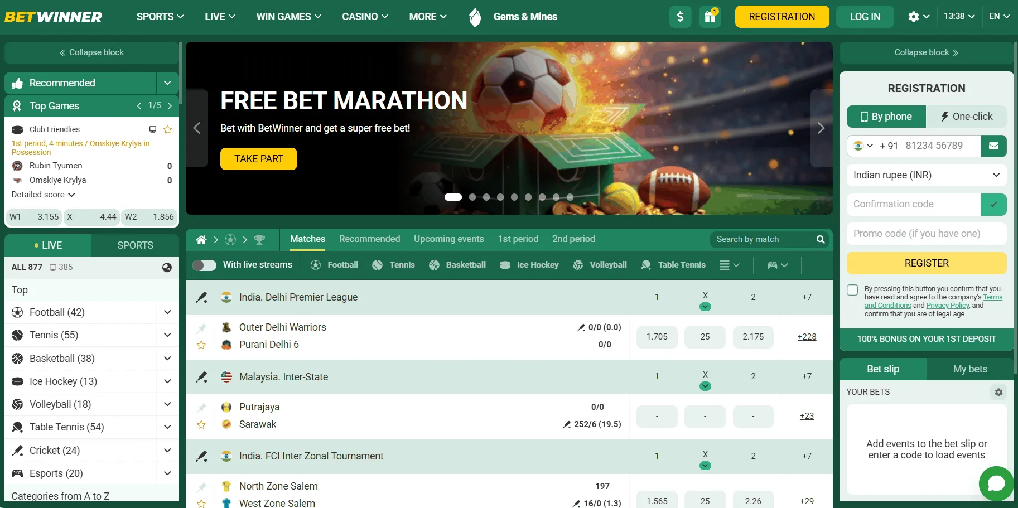
Task: Open the EN language selector
Action: coord(998,16)
